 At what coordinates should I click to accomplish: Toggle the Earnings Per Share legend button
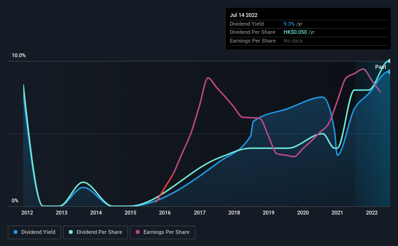[x=162, y=232]
